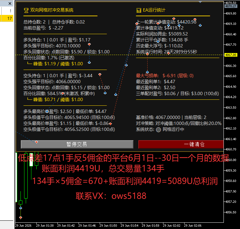Select the 当前总盈亏: $ -2.27 line

pyautogui.click(x=43, y=28)
